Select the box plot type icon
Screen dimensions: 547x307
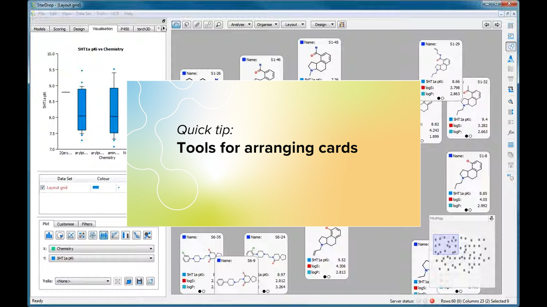[103, 235]
